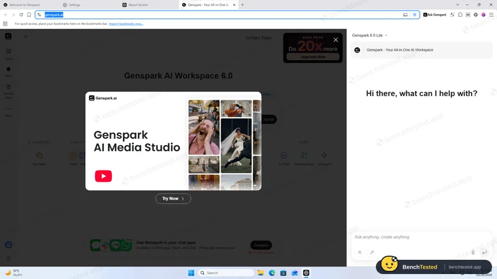Image resolution: width=497 pixels, height=279 pixels.
Task: Open Agents in the left sidebar
Action: (9, 53)
